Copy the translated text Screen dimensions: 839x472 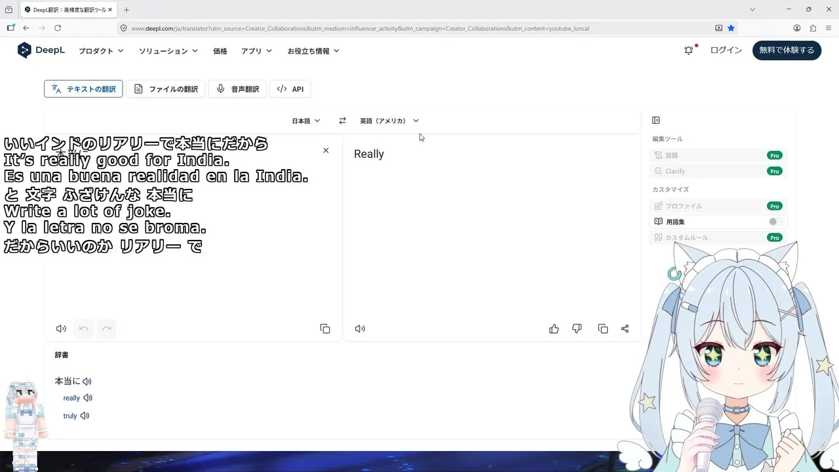pyautogui.click(x=603, y=328)
